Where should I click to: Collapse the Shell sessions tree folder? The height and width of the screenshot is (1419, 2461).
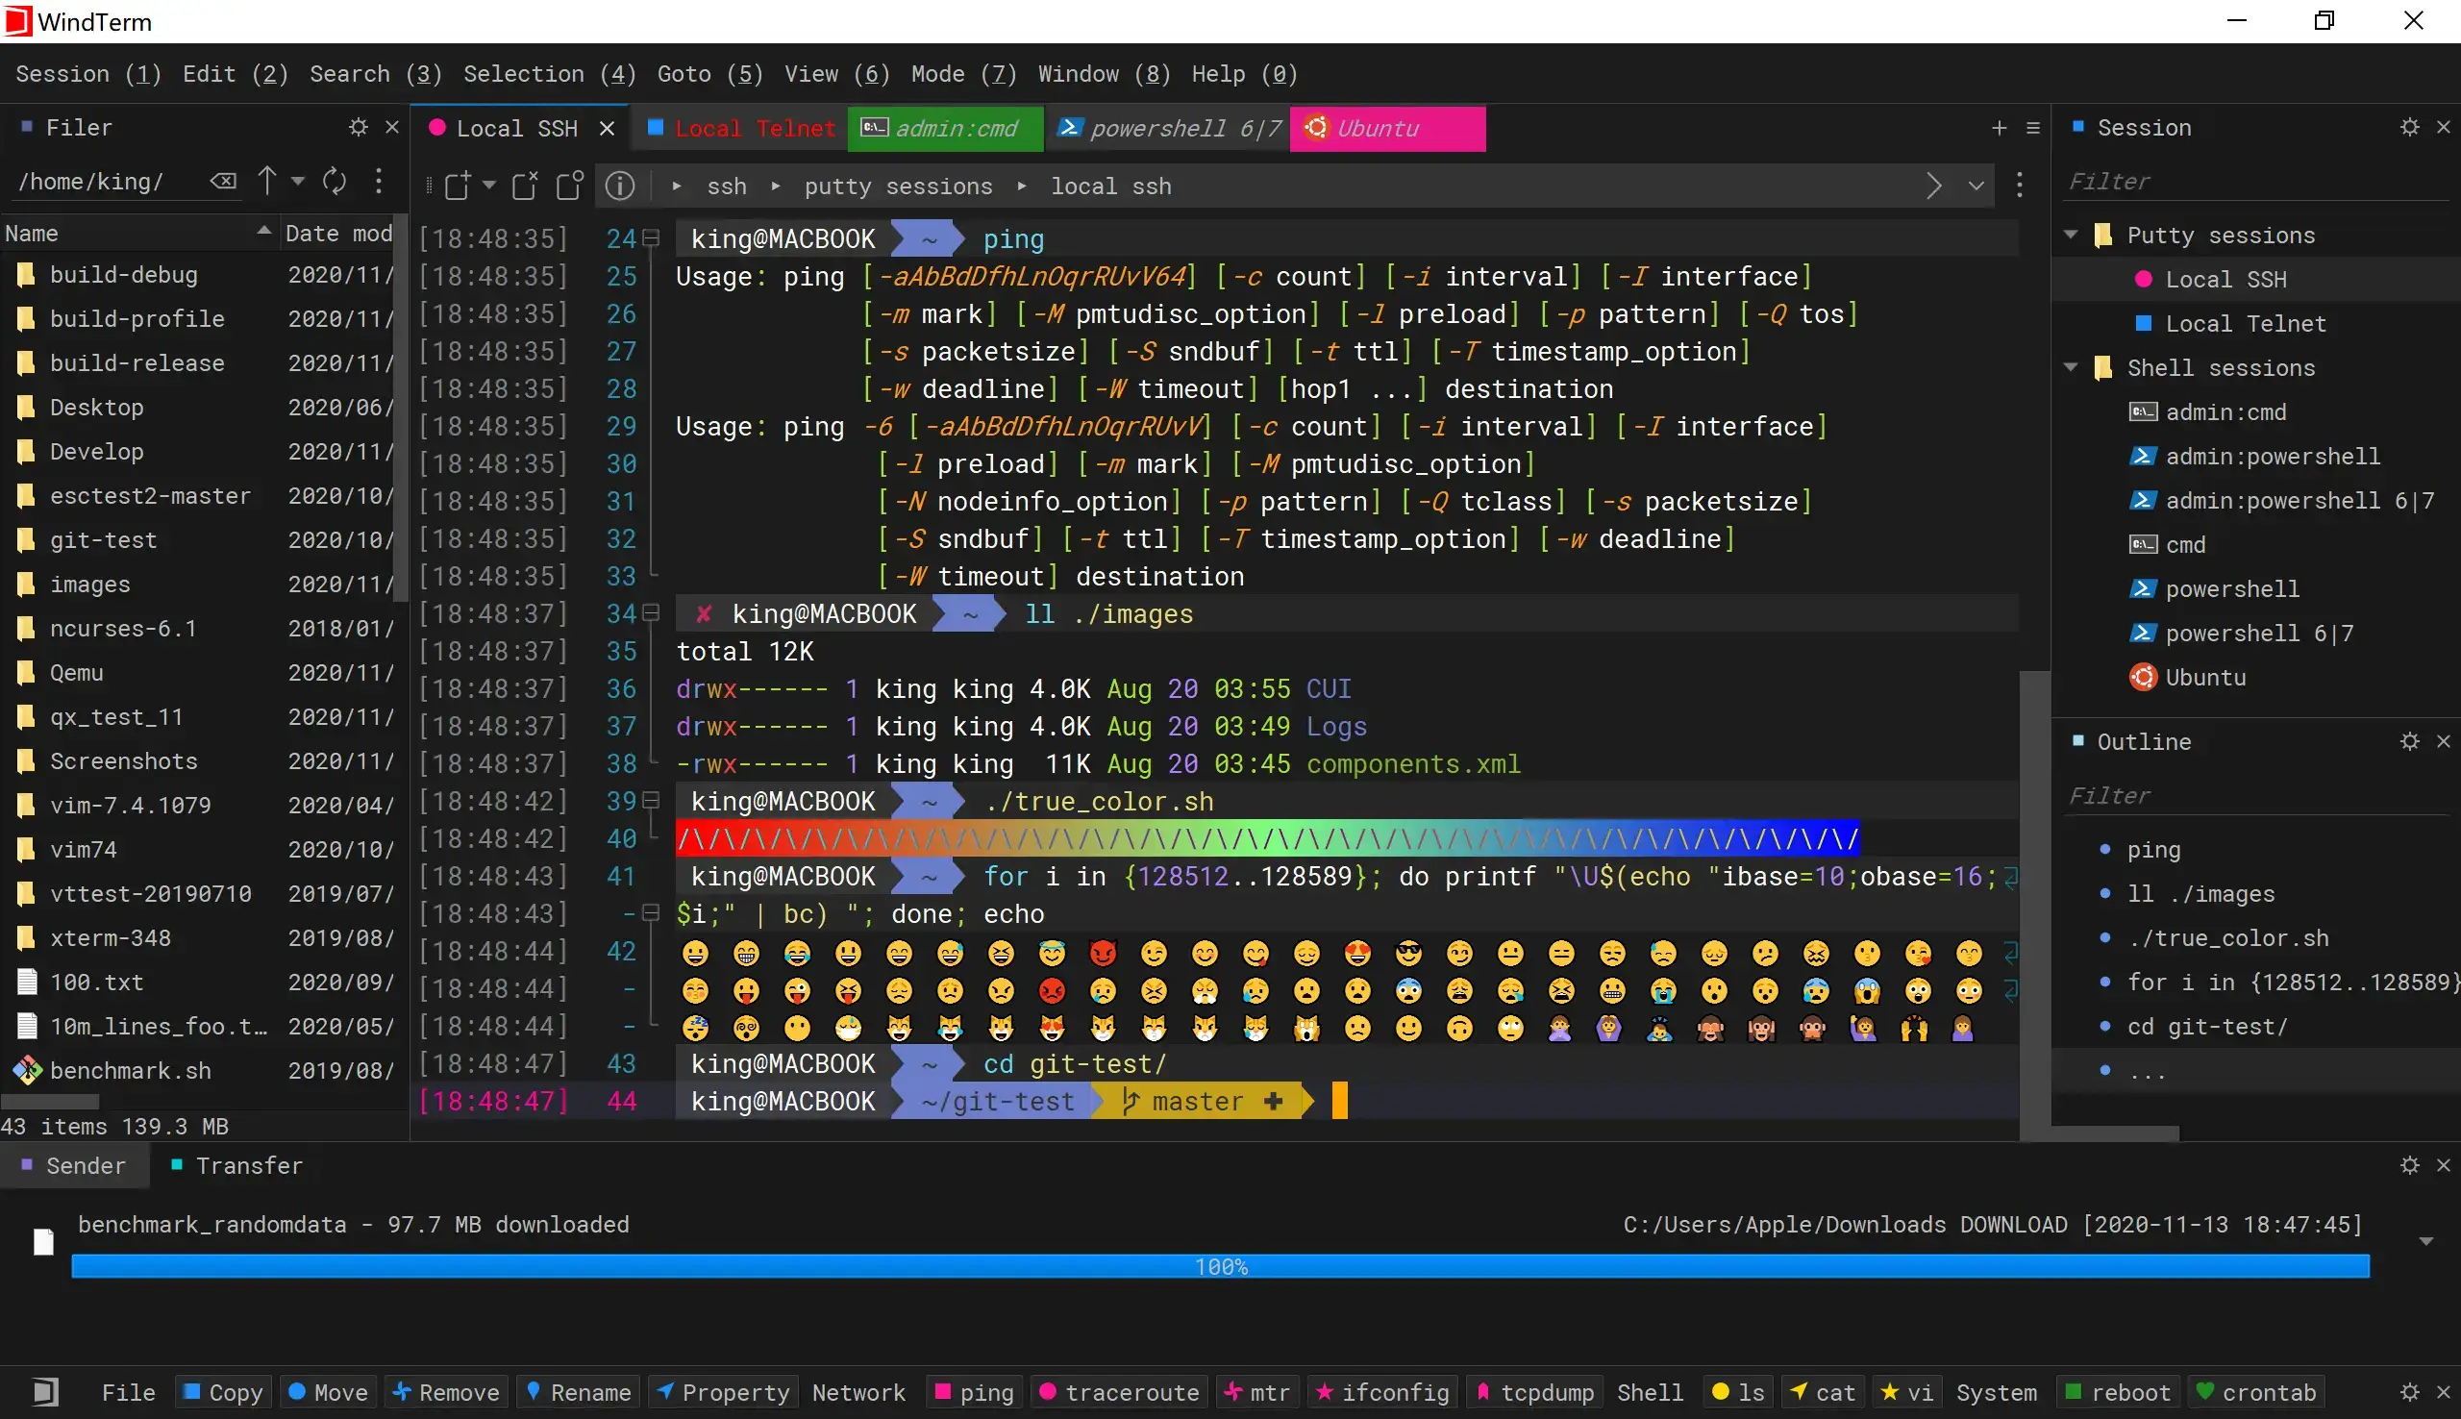pyautogui.click(x=2072, y=367)
